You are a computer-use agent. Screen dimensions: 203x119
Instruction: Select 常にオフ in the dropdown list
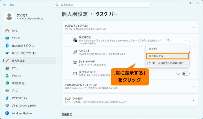click(167, 49)
